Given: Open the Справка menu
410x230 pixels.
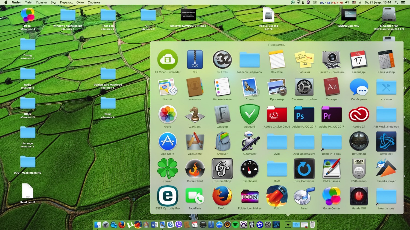Looking at the screenshot, I should pyautogui.click(x=94, y=2).
